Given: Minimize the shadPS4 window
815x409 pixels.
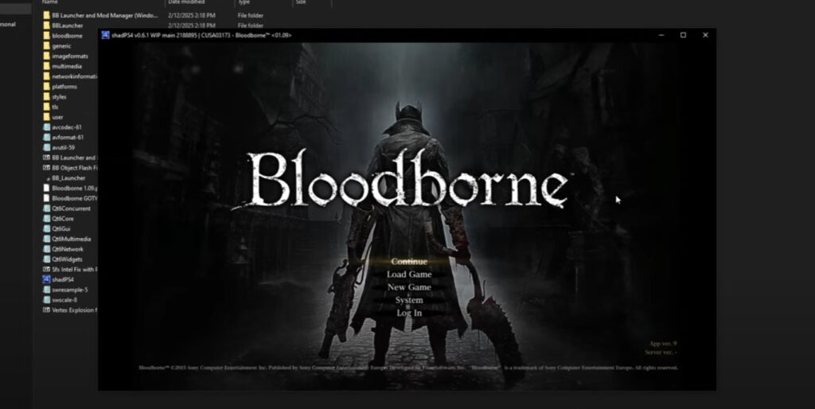Looking at the screenshot, I should pos(661,35).
